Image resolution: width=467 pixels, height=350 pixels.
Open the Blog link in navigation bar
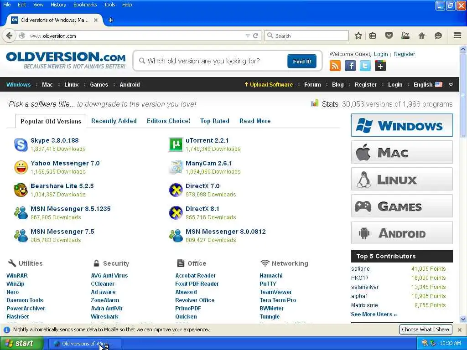[x=338, y=84]
